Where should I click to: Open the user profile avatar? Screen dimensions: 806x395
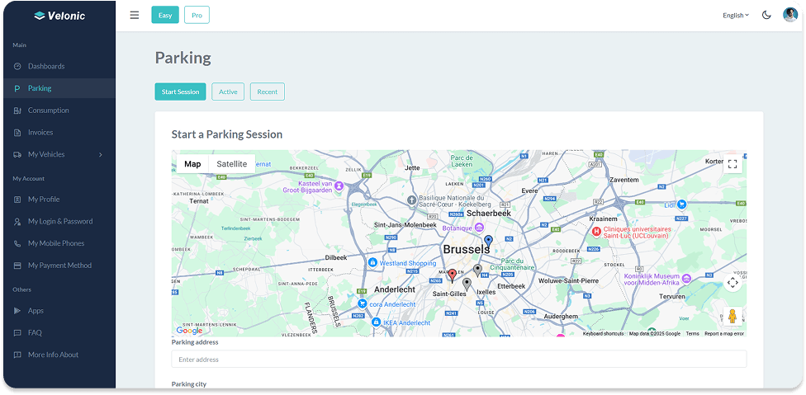(x=790, y=15)
